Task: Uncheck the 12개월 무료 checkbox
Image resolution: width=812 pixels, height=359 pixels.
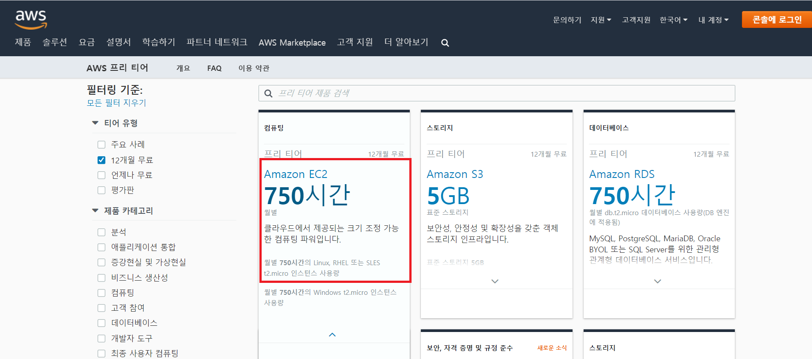Action: pyautogui.click(x=102, y=160)
